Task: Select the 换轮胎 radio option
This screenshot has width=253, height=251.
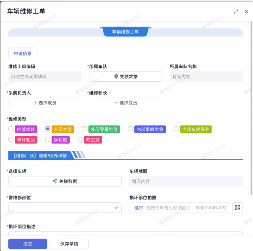Action: pos(48,140)
